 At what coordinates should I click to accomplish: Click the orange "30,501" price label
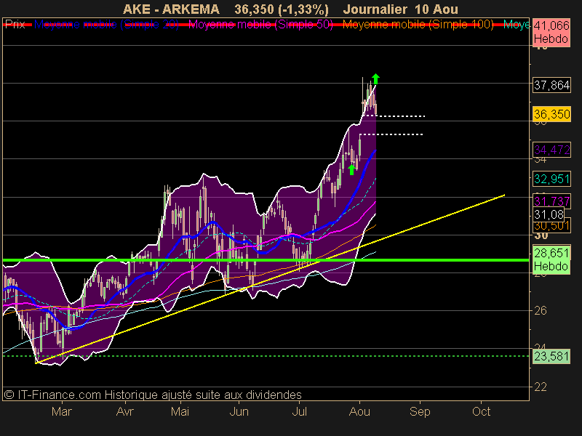click(552, 225)
